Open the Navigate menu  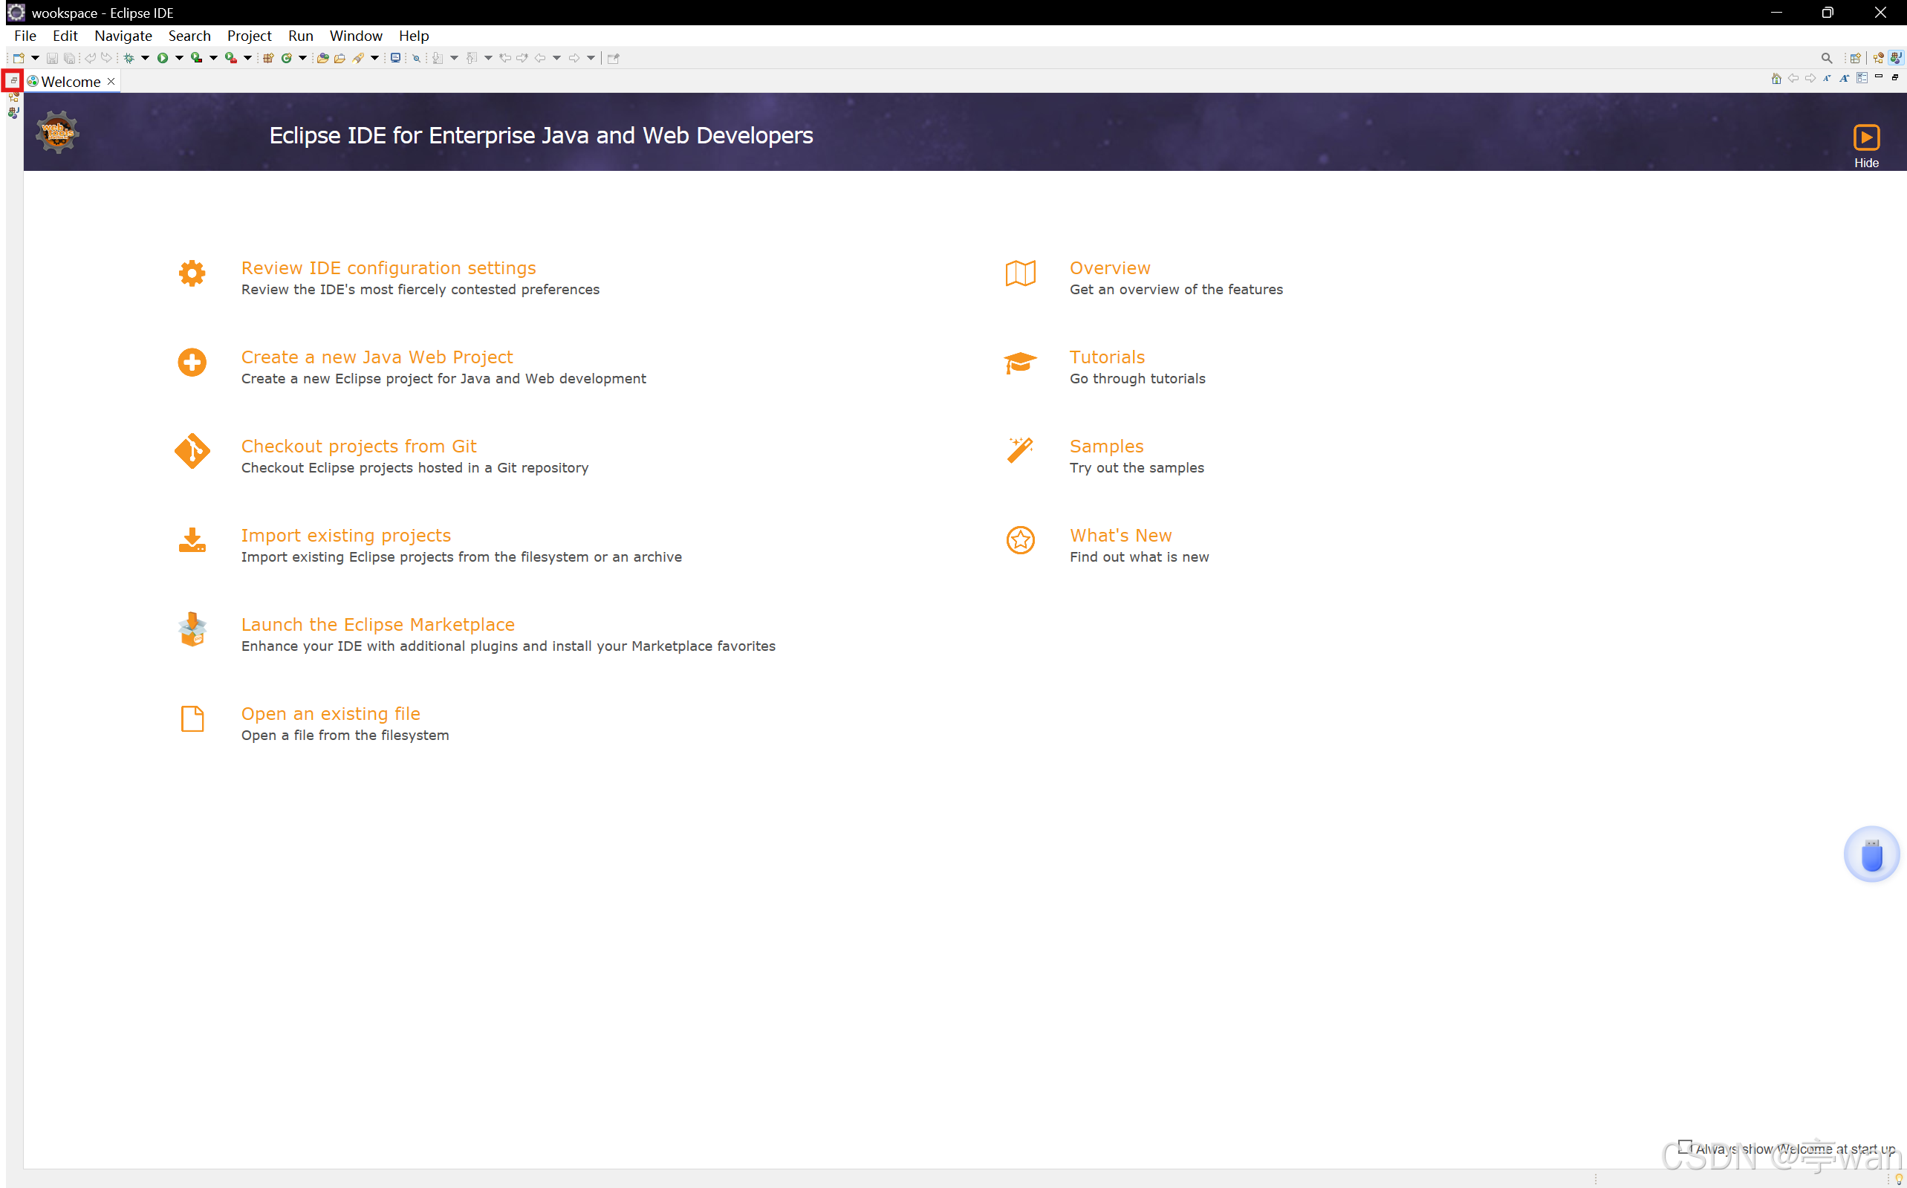coord(123,36)
